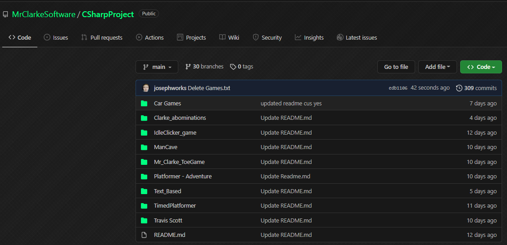Open the Mr_Clarke_ToeGame folder
Viewport: 507px width, 245px height.
pyautogui.click(x=179, y=162)
